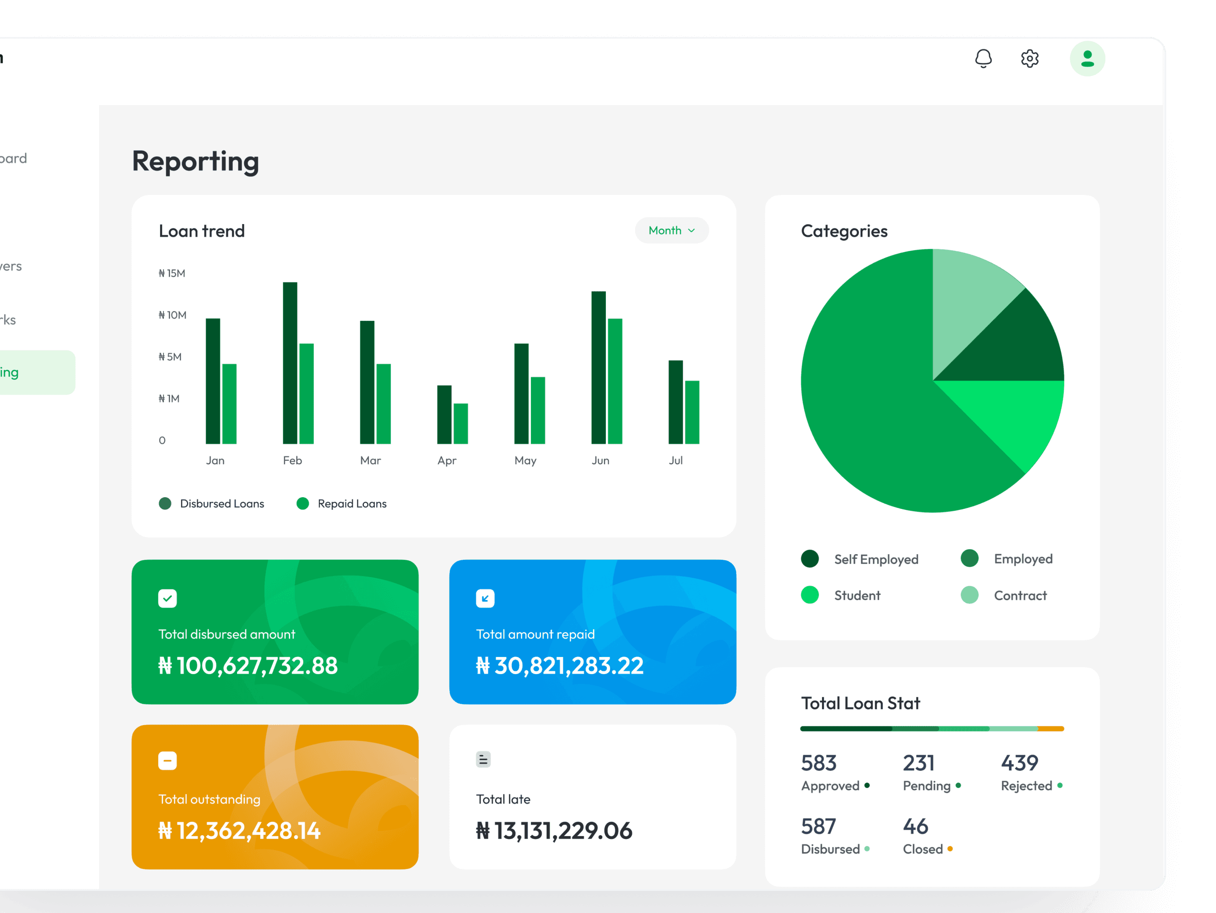Click the Contract legend swatch

point(969,594)
